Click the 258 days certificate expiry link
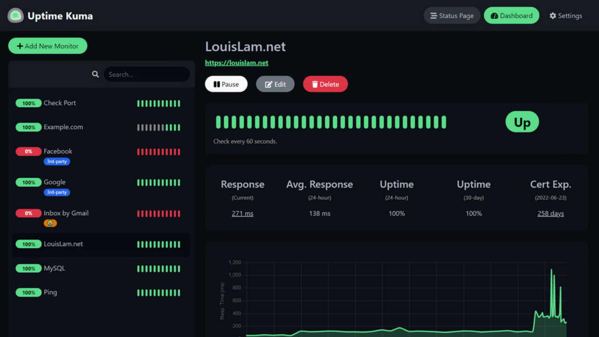Screen dimensions: 599x337 (x=550, y=213)
